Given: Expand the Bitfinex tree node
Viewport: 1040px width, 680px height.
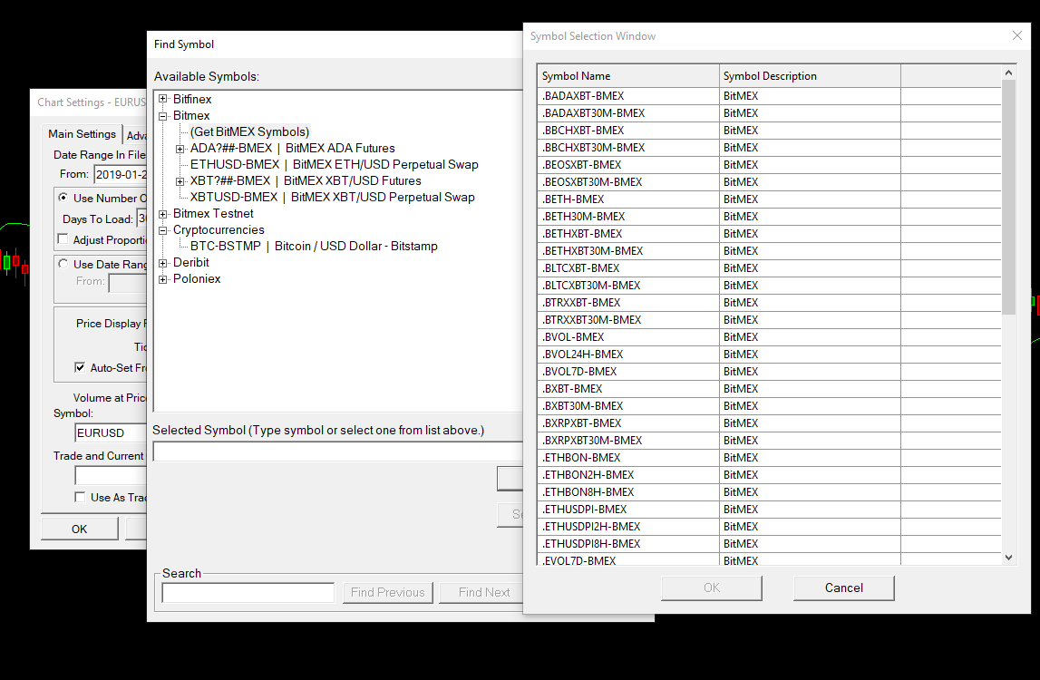Looking at the screenshot, I should coord(162,99).
